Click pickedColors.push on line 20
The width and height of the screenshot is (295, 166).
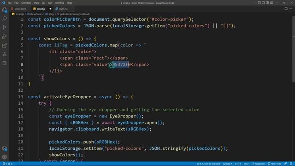click(x=71, y=142)
